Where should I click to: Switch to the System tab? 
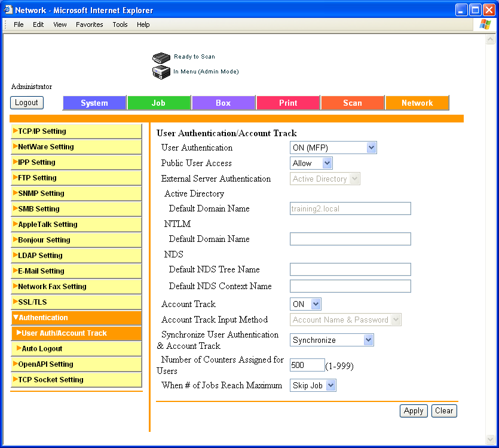coord(94,103)
